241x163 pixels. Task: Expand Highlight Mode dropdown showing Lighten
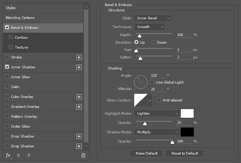coord(157,114)
